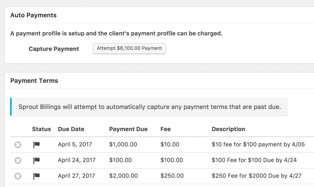
Task: Click the Attempt $6,100.00 Payment button
Action: [x=129, y=49]
